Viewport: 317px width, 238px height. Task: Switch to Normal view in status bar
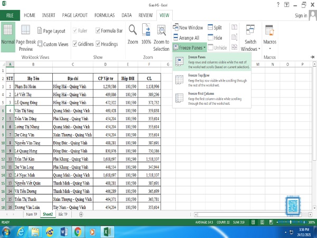(253, 222)
